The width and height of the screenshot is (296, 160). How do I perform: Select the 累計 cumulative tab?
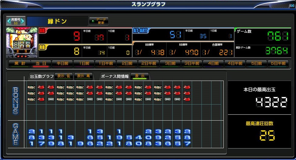19,64
